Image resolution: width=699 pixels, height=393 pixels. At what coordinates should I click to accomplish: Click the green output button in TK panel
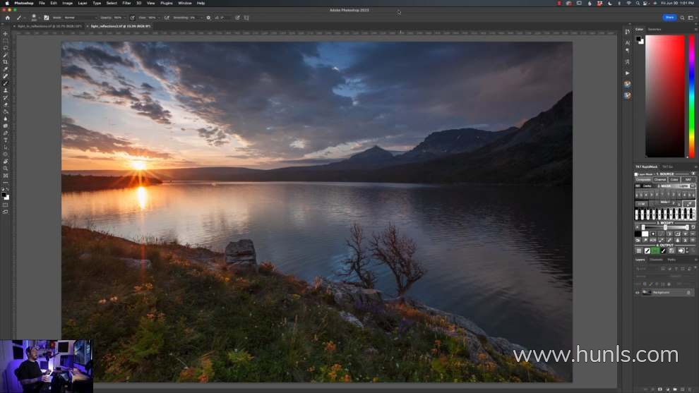click(x=655, y=251)
